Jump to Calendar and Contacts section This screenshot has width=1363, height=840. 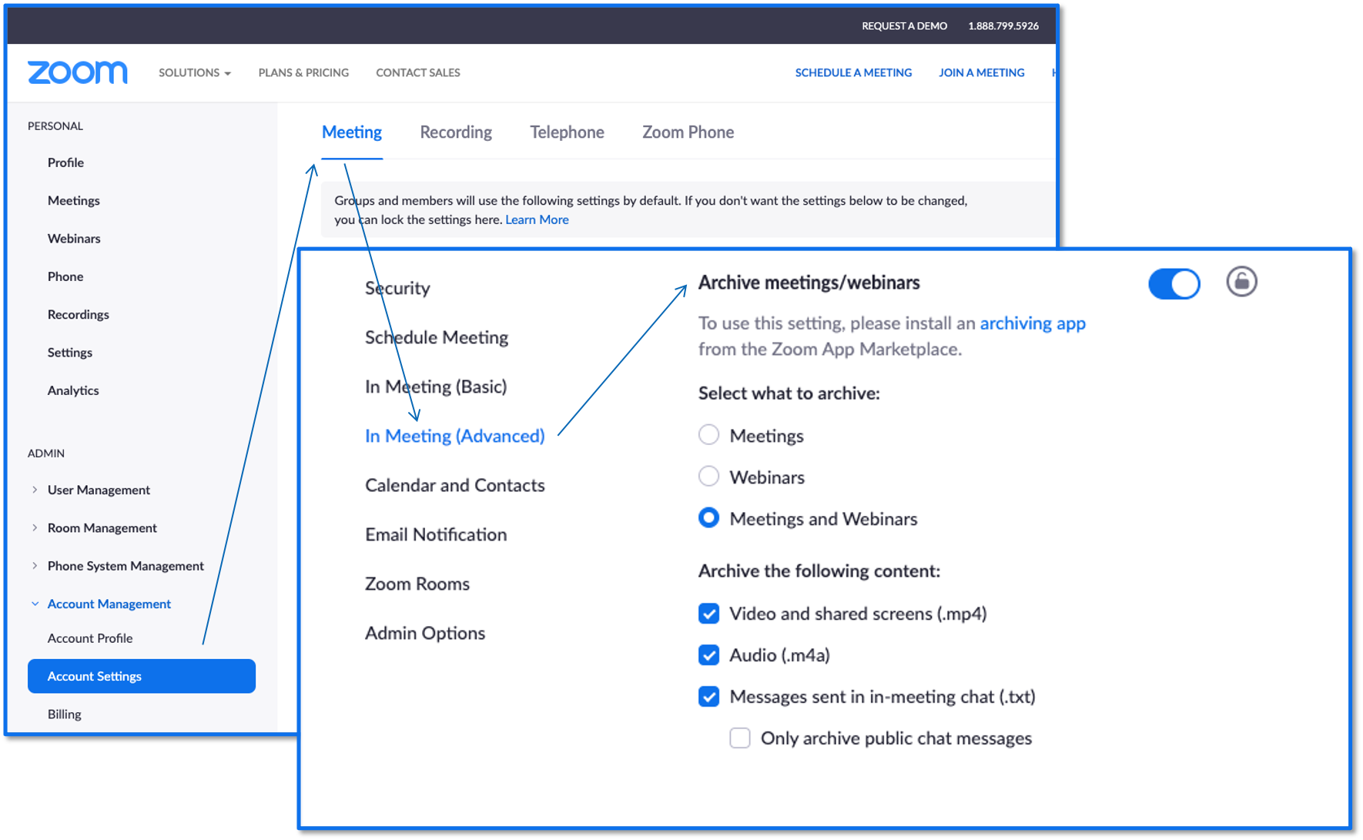click(454, 485)
